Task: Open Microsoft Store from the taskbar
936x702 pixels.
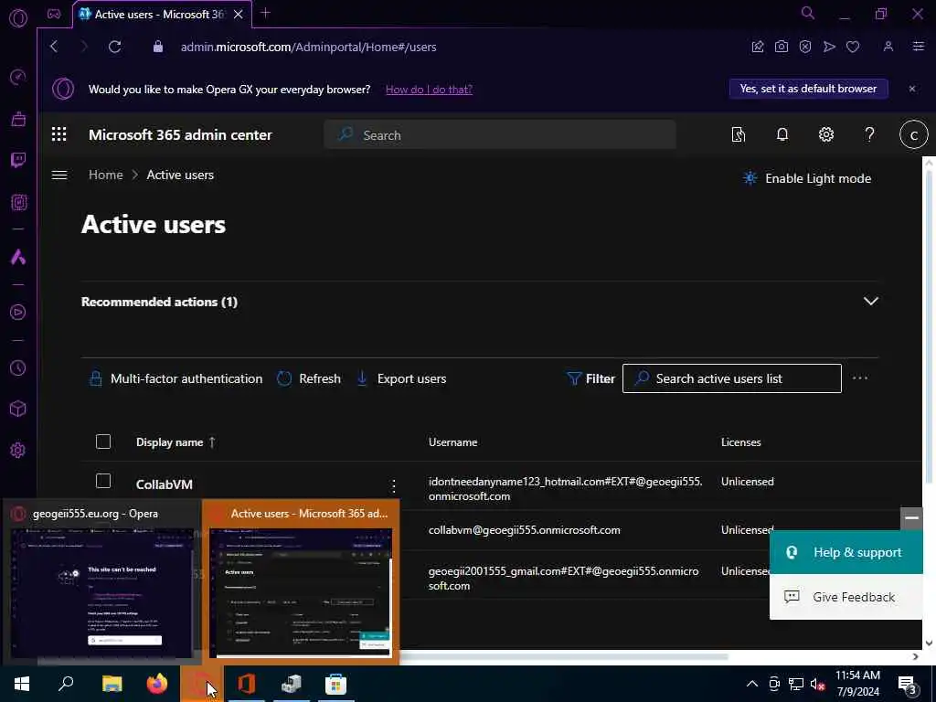Action: (x=335, y=684)
